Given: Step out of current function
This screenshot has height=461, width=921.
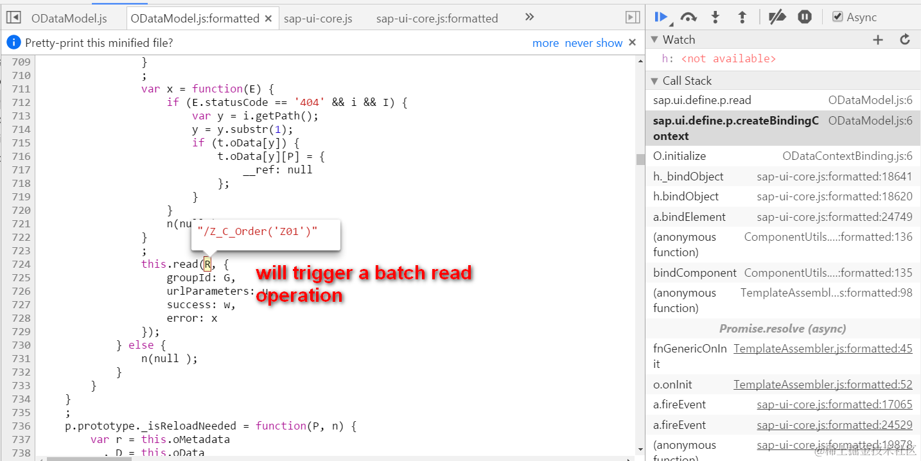Looking at the screenshot, I should tap(742, 17).
